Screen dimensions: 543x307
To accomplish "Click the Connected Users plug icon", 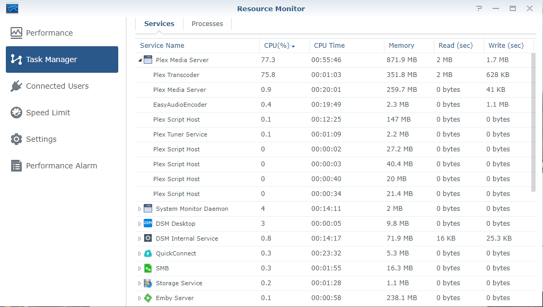I will click(16, 86).
